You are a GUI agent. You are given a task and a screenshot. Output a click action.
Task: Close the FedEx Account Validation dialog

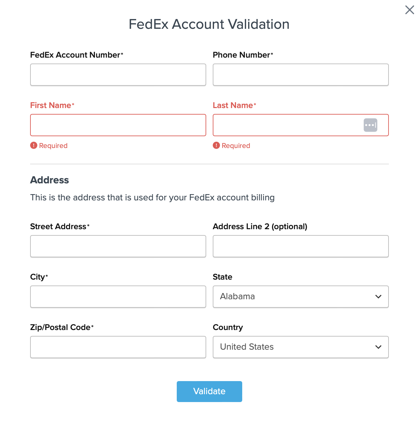click(409, 10)
